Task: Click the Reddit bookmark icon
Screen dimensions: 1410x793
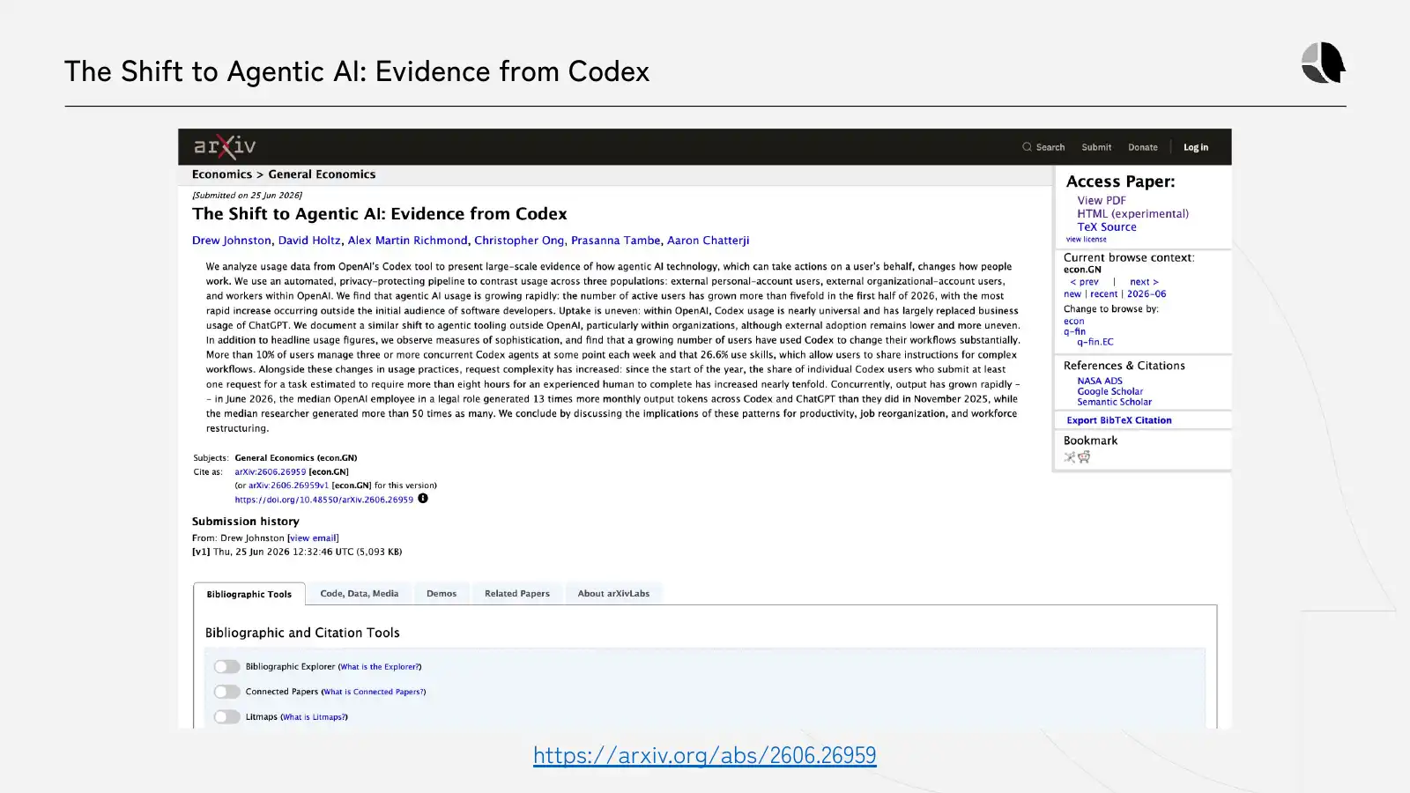Action: coord(1084,457)
